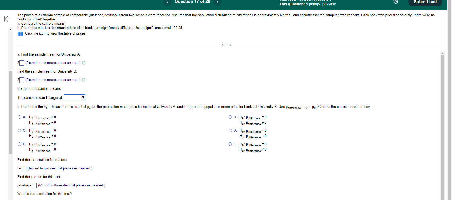The image size is (452, 200).
Task: Go to the previous question arrow
Action: pyautogui.click(x=167, y=2)
